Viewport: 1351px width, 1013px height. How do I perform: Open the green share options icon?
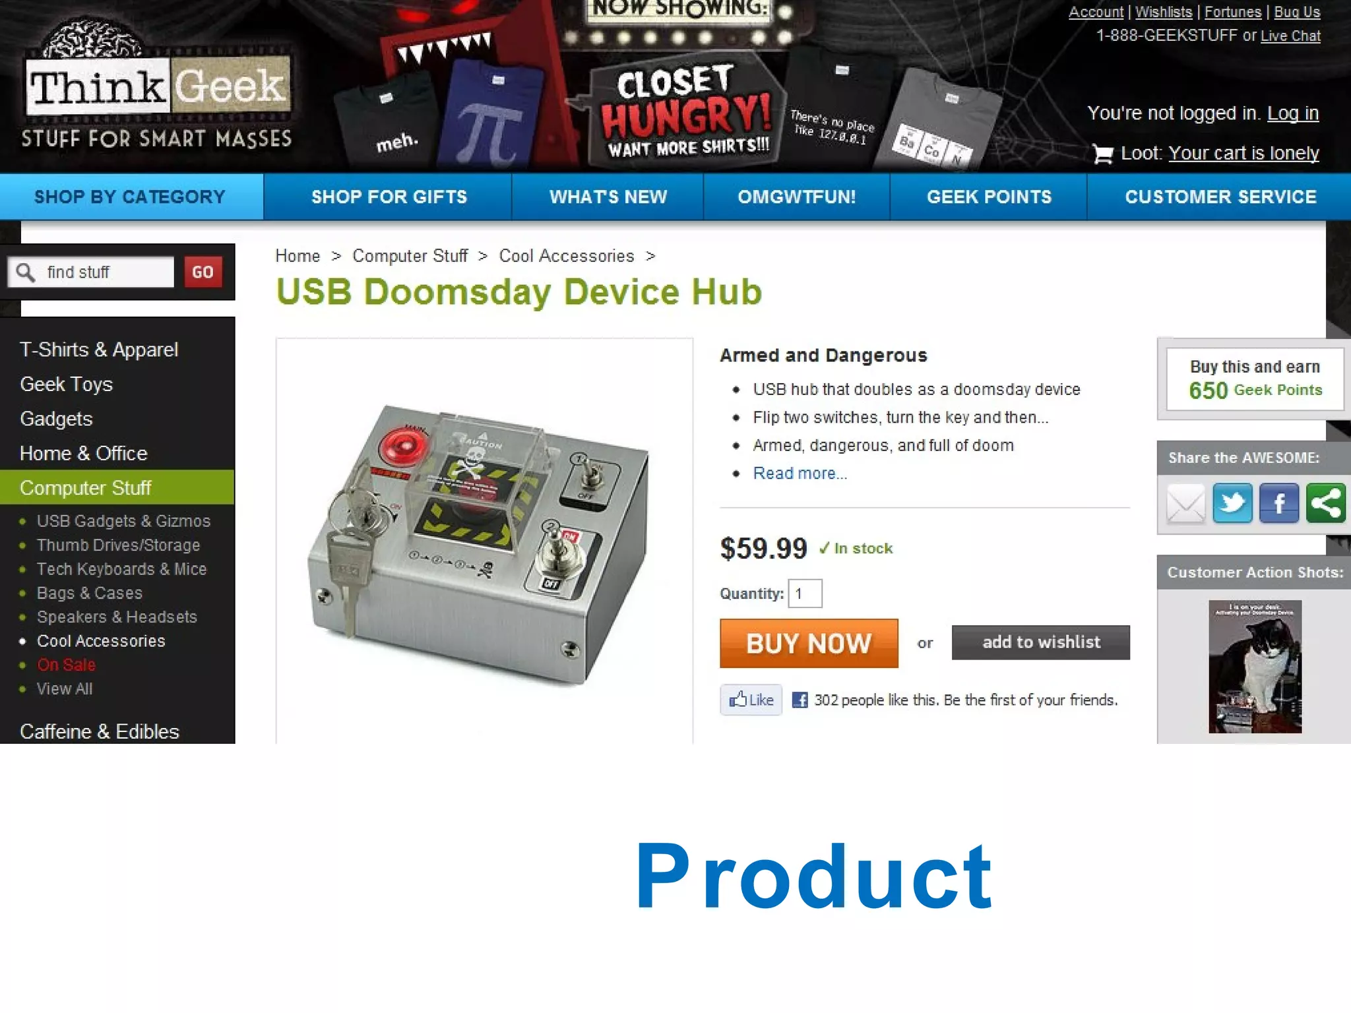[x=1325, y=503]
